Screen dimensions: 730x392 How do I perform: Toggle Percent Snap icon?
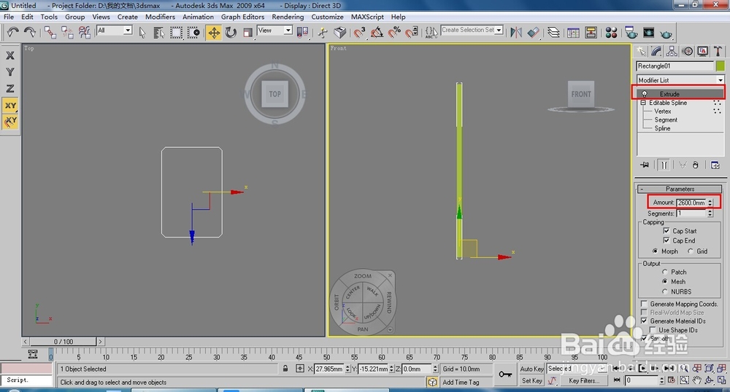tap(394, 33)
